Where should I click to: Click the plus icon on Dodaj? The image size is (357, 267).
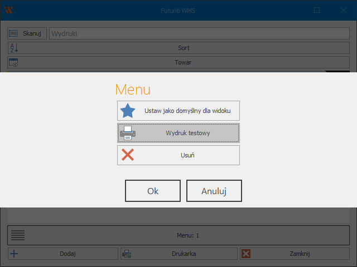pyautogui.click(x=14, y=254)
